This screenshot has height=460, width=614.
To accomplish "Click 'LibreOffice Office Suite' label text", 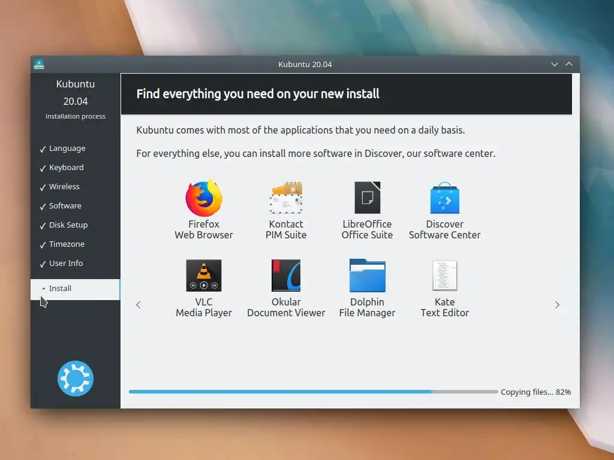I will pyautogui.click(x=368, y=229).
